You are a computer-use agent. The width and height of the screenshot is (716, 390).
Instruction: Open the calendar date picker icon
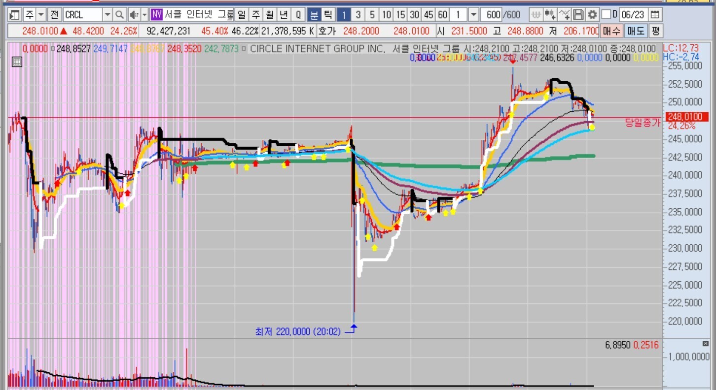(655, 14)
